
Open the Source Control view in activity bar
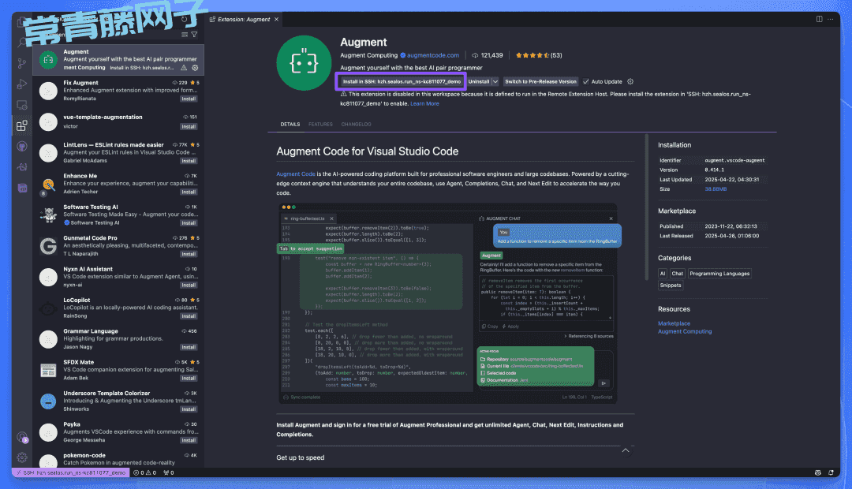click(22, 64)
